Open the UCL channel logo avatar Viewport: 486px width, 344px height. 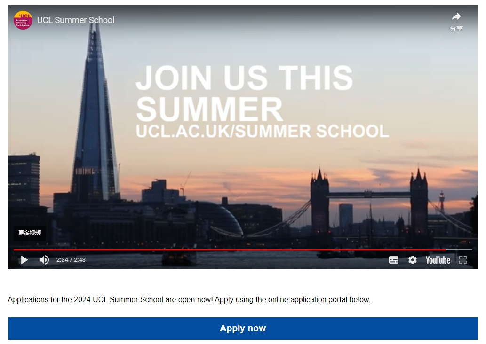tap(23, 20)
